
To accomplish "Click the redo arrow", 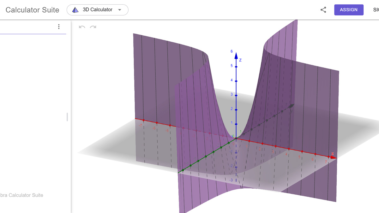I will 93,27.
